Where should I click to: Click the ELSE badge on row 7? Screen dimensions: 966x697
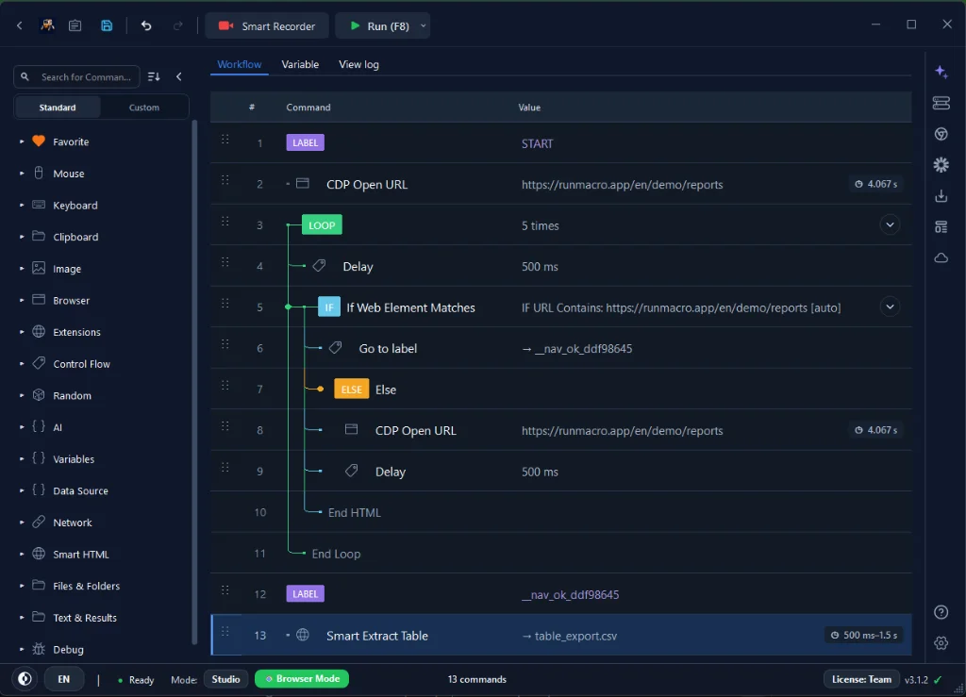click(x=351, y=390)
